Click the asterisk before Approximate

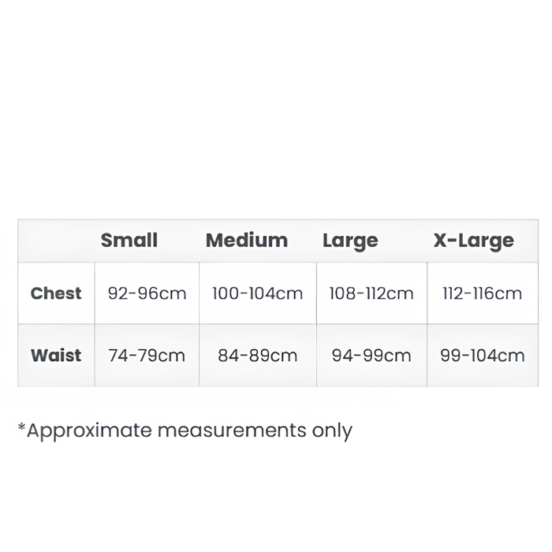click(21, 427)
